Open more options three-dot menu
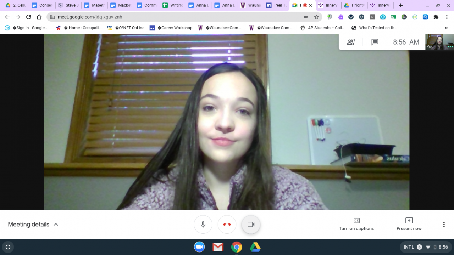This screenshot has width=454, height=255. pos(444,225)
